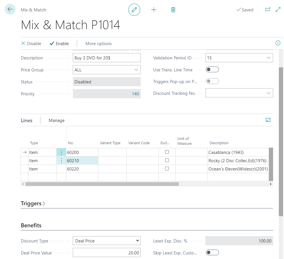This screenshot has height=259, width=284.
Task: Click Ocean's Eleven description cell
Action: click(x=238, y=169)
